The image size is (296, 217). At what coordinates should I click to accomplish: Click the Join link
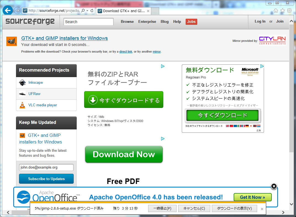[280, 21]
